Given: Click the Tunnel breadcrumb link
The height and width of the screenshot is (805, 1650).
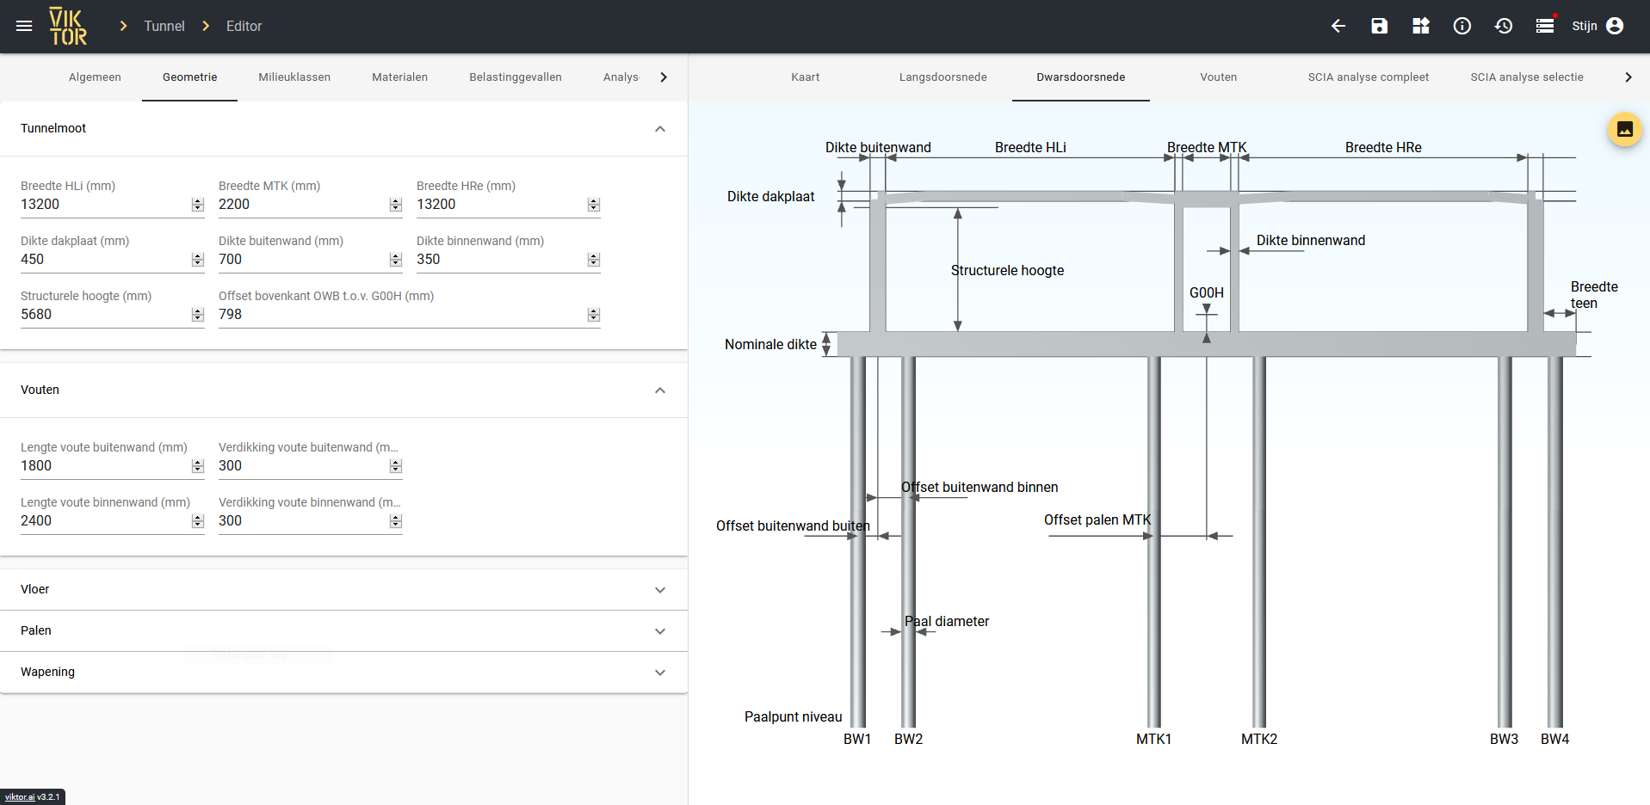Looking at the screenshot, I should (x=164, y=26).
